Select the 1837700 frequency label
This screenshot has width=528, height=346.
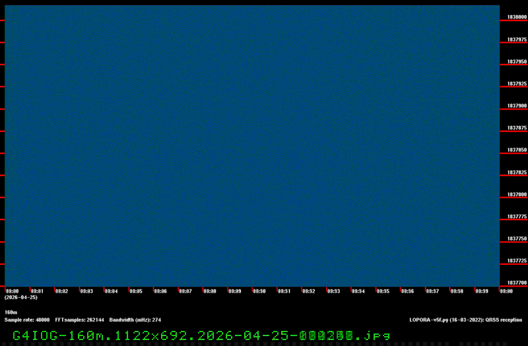517,283
